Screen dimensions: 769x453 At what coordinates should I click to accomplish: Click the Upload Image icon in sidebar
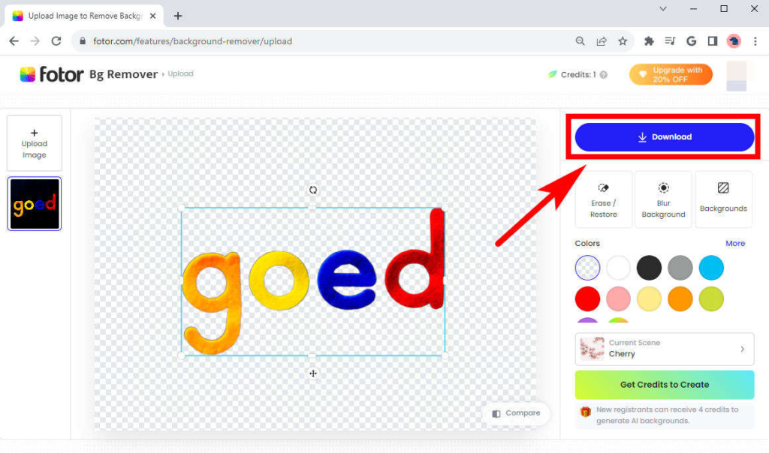[x=34, y=142]
